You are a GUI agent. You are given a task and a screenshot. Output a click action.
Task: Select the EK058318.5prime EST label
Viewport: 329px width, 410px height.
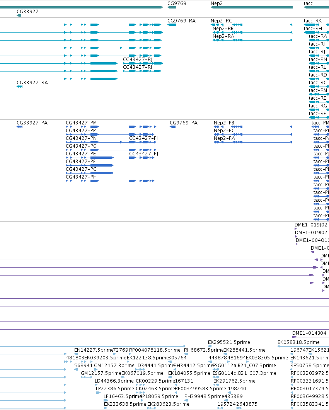(x=299, y=342)
